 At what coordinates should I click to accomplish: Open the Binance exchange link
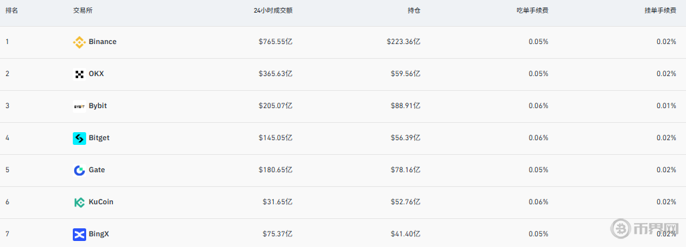[x=102, y=42]
